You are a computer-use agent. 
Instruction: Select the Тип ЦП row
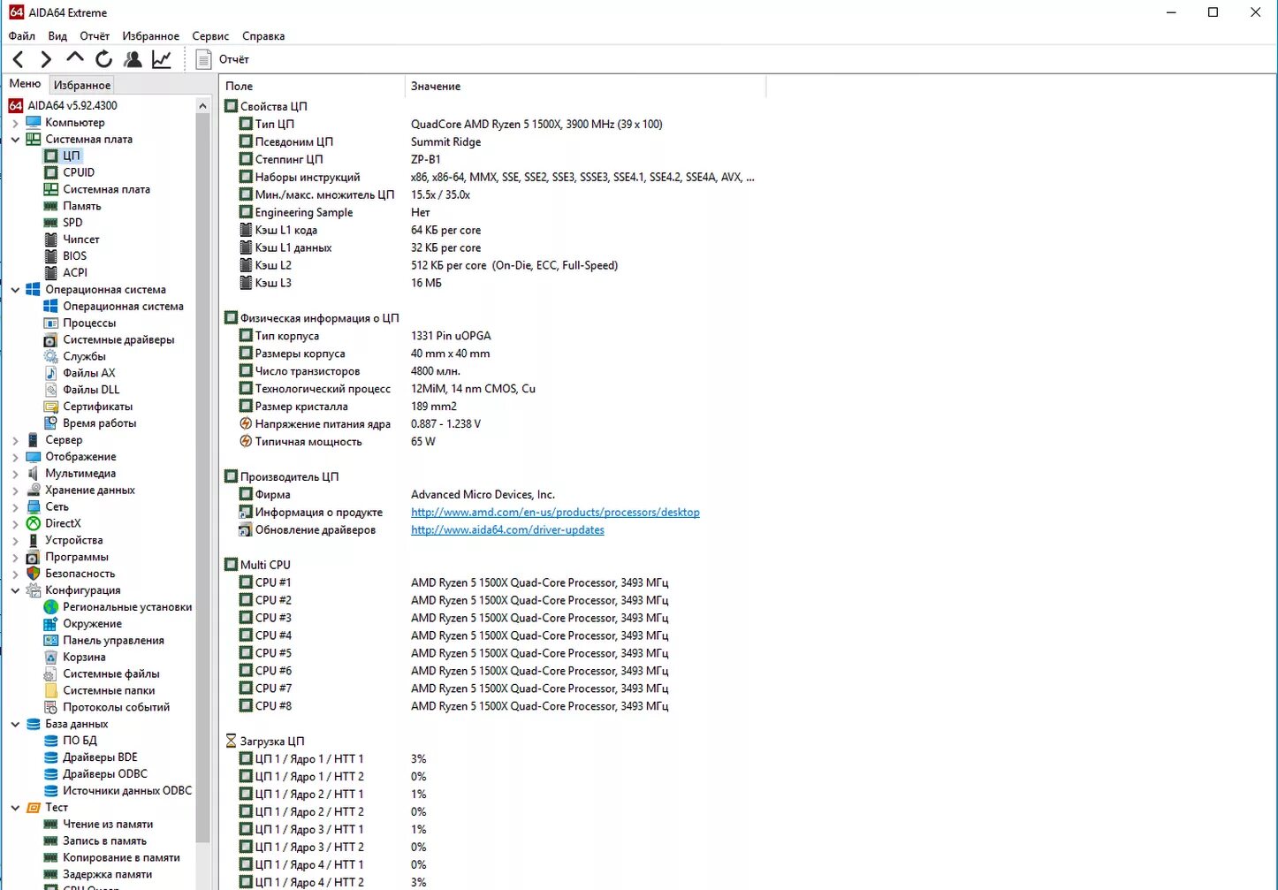click(491, 125)
